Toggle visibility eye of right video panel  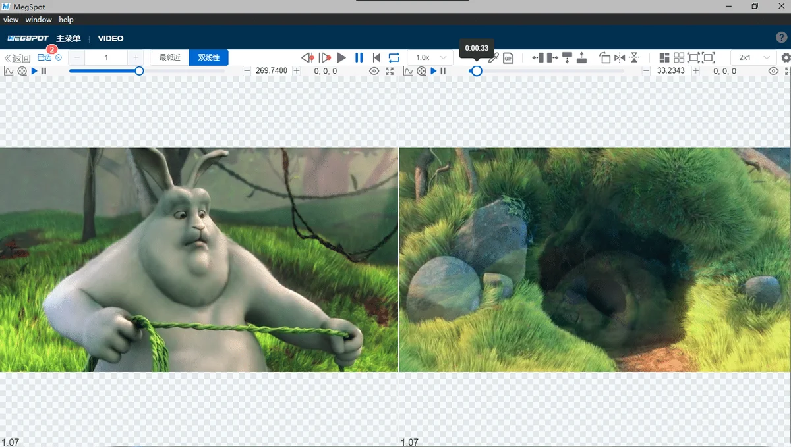(774, 71)
